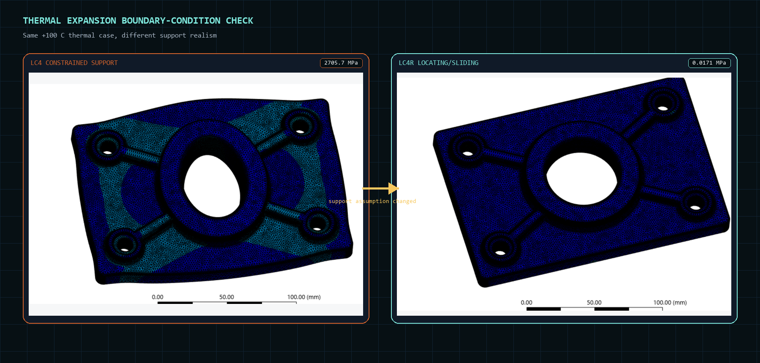Viewport: 760px width, 363px height.
Task: Click the Thermal Expansion Boundary-Condition Check heading
Action: point(138,21)
